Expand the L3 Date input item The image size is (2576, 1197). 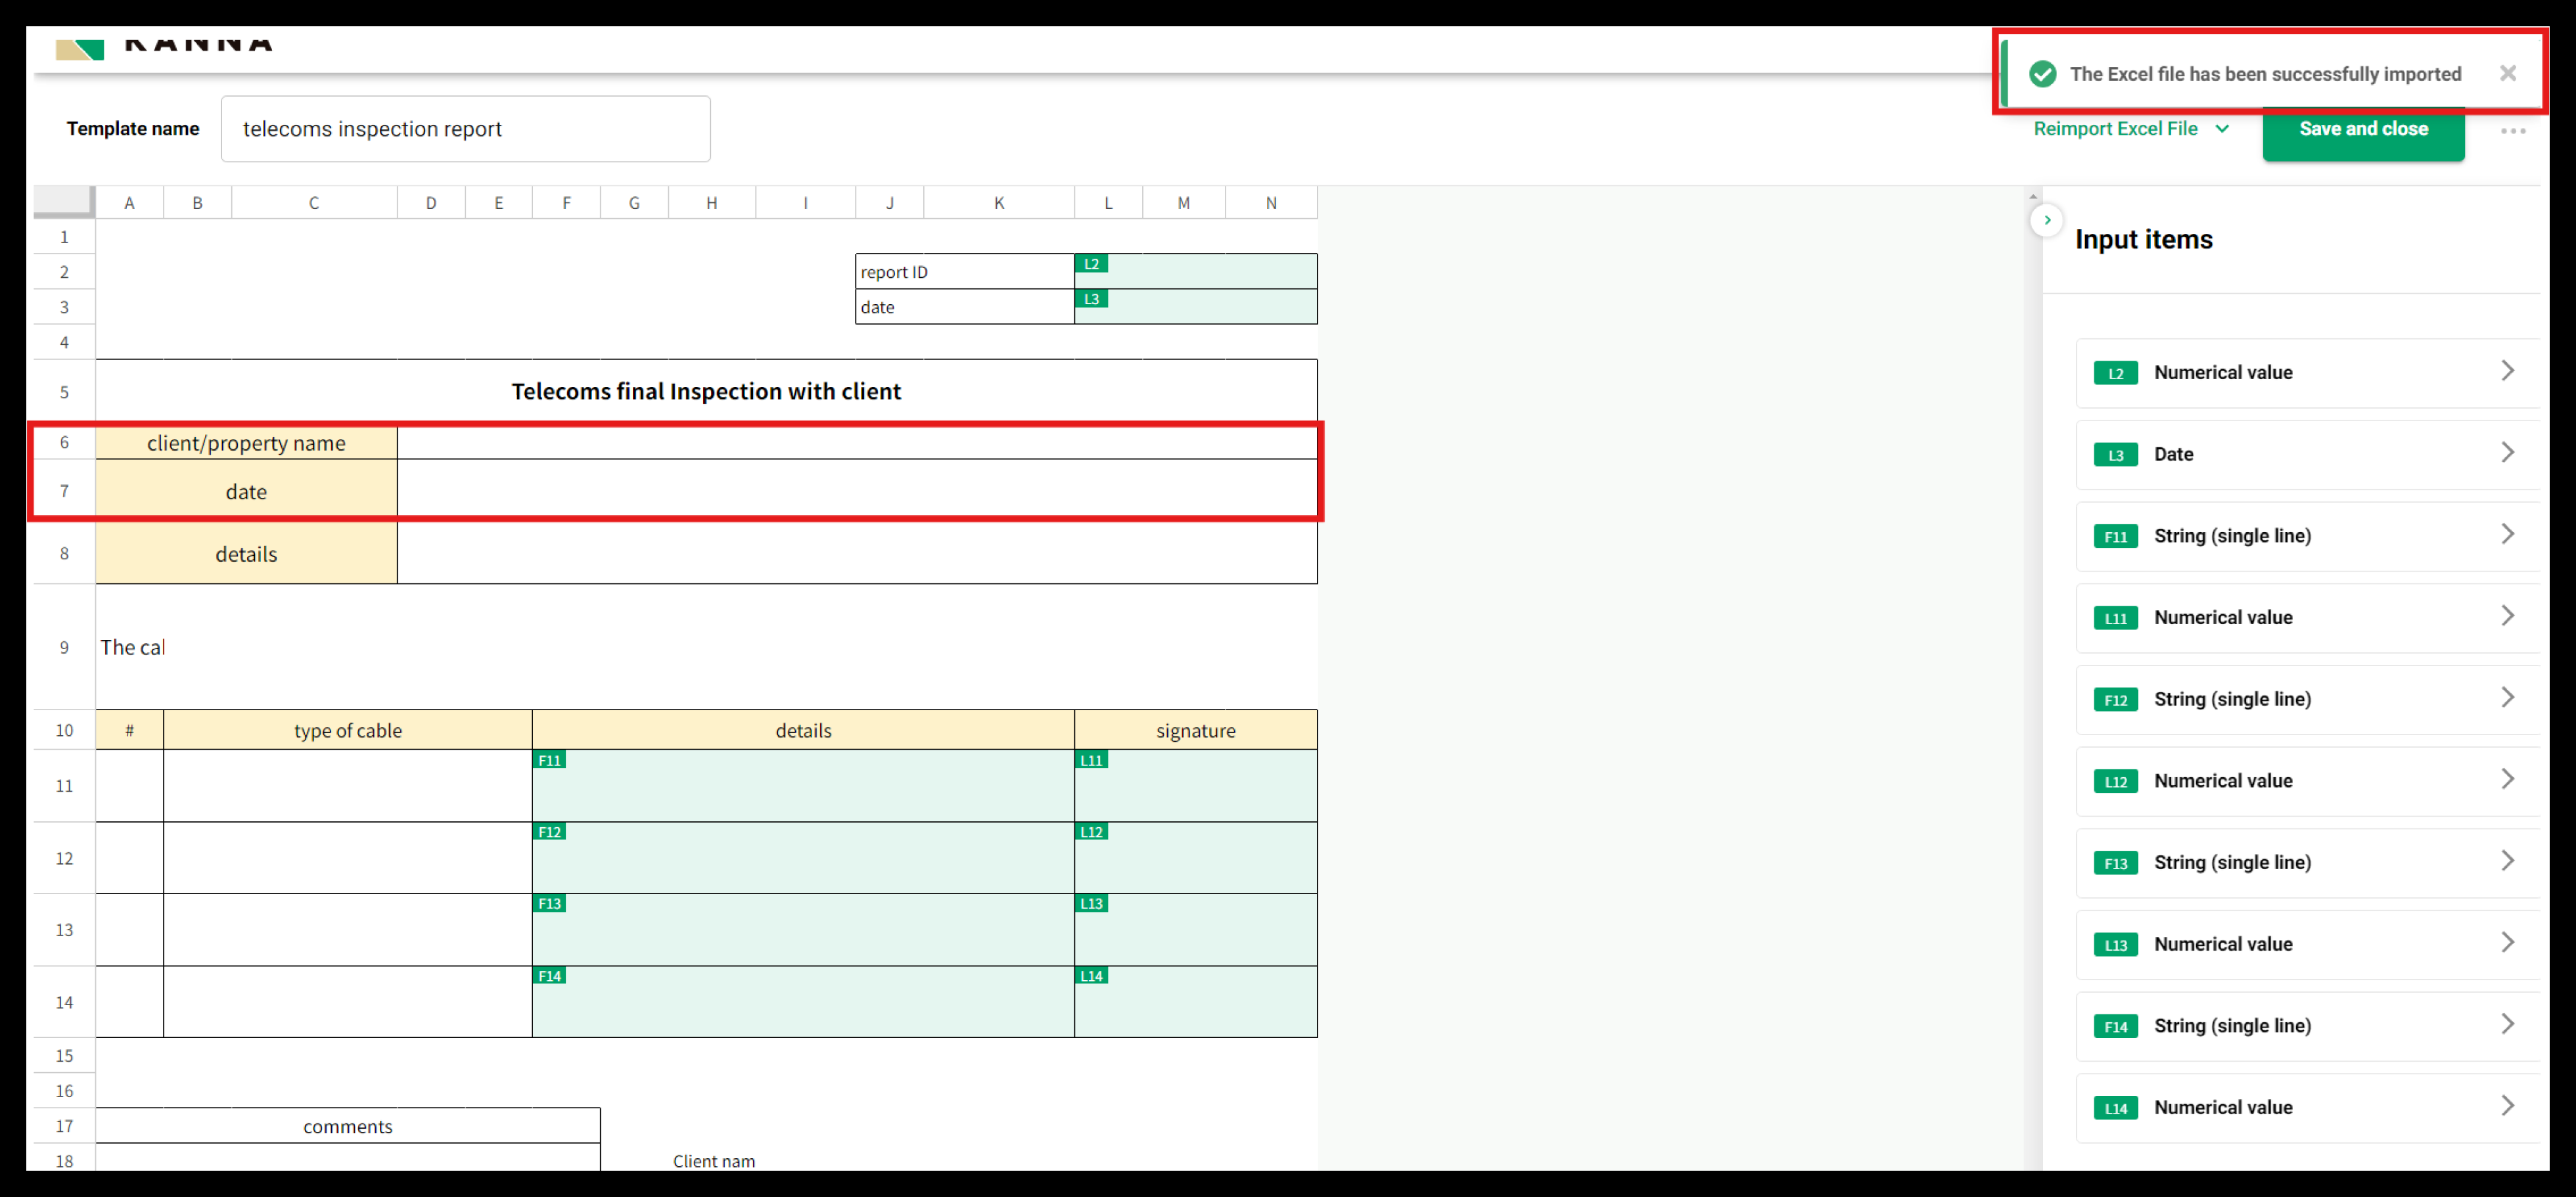(x=2306, y=454)
